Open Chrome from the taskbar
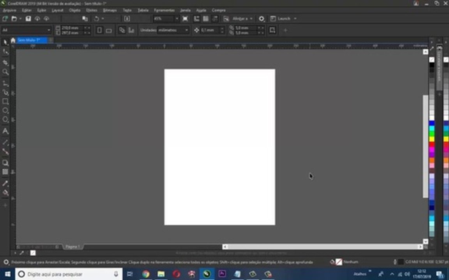Image resolution: width=449 pixels, height=280 pixels. pos(145,274)
